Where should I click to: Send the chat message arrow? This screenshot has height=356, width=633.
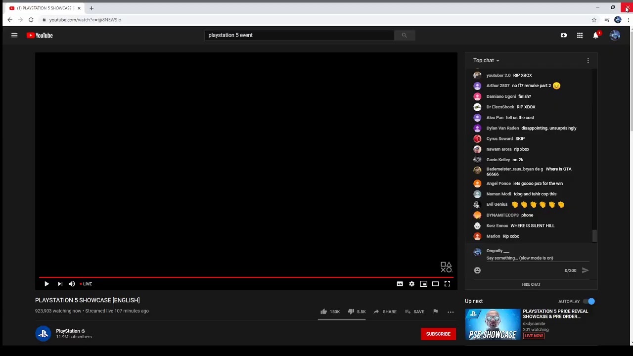pos(585,270)
